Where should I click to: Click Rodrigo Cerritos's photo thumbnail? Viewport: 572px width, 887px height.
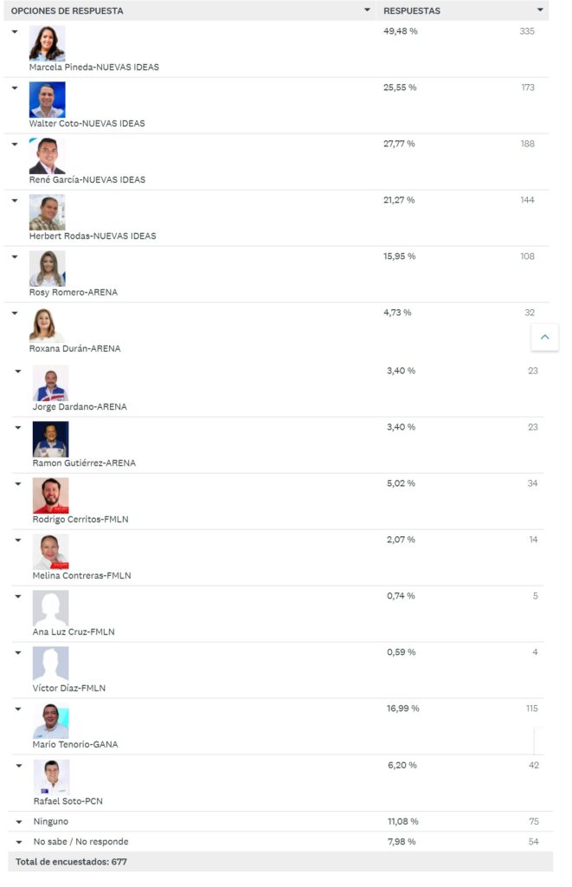click(50, 495)
